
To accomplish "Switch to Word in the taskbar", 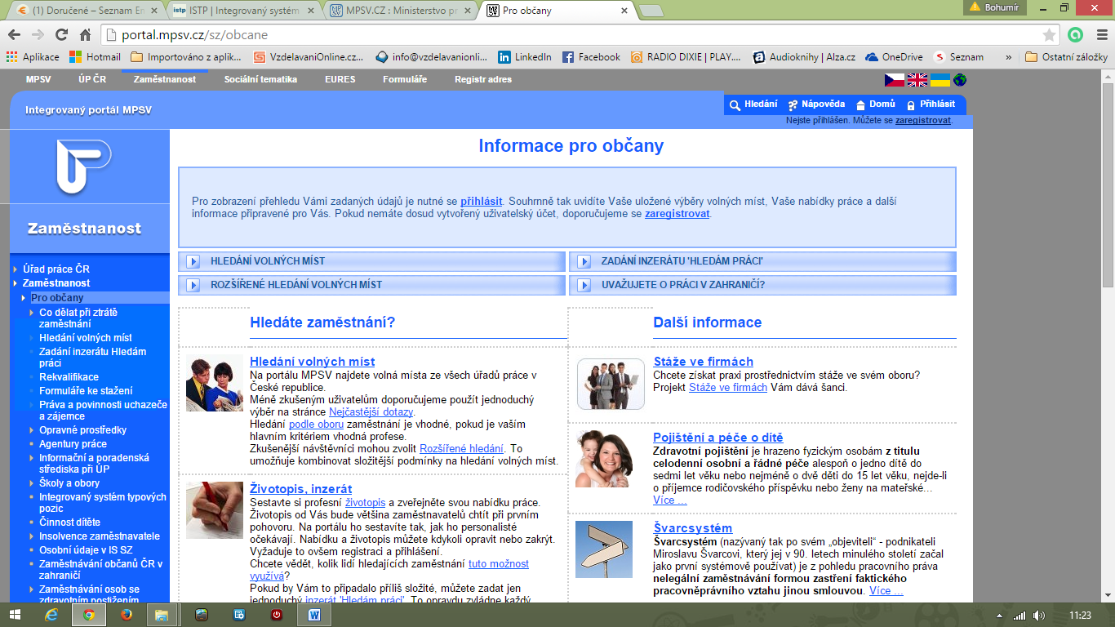I will click(314, 615).
